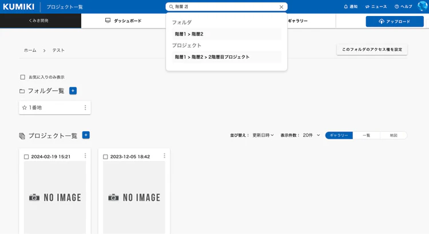Star the 1番地 folder as favorite
The width and height of the screenshot is (429, 234).
[25, 107]
